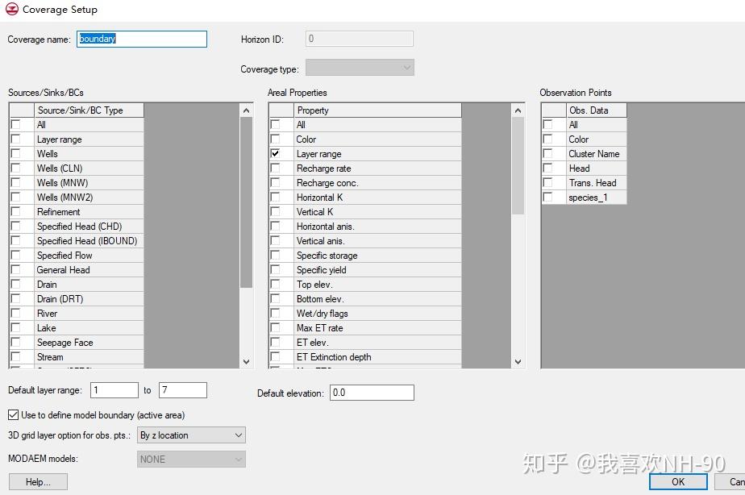
Task: Check the Horizontal K property
Action: click(275, 197)
